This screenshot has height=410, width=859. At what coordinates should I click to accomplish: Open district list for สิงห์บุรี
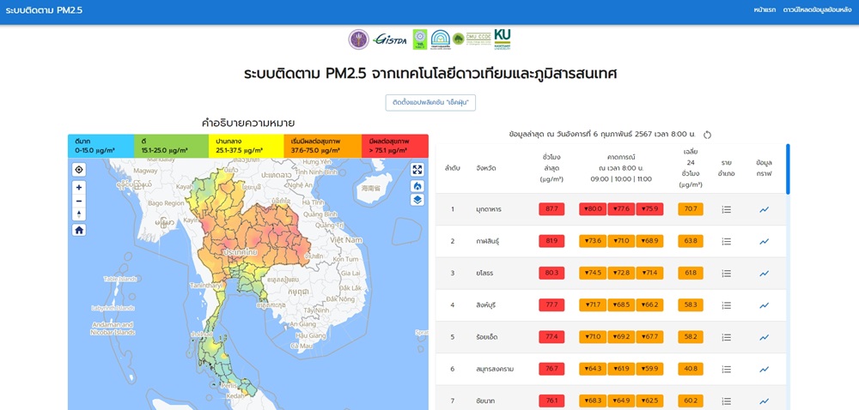coord(727,305)
